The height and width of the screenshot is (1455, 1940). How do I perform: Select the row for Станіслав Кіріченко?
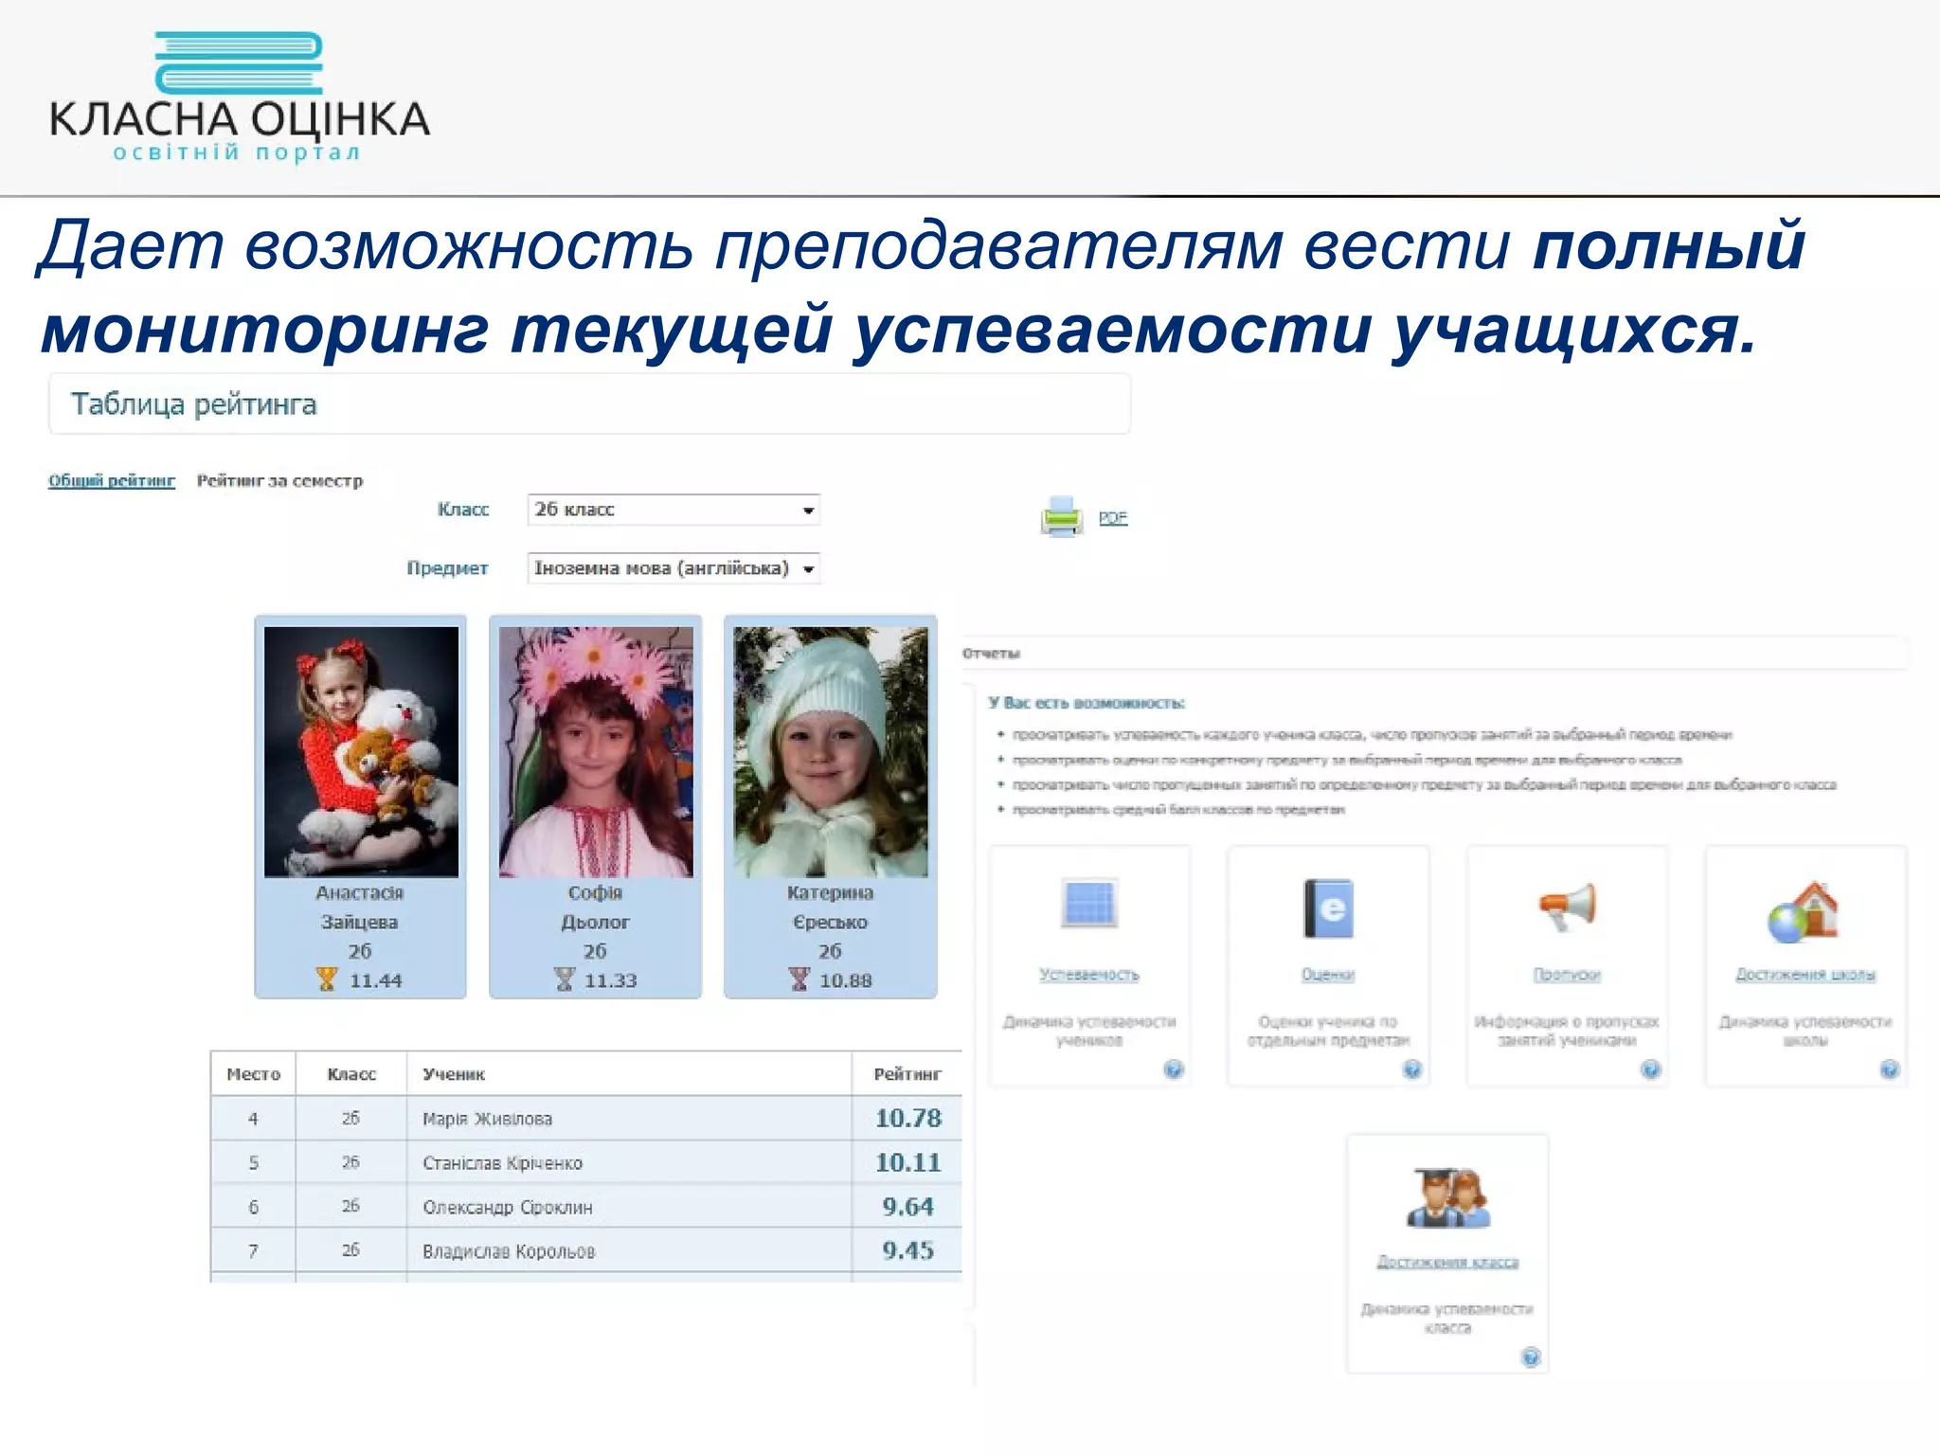586,1162
